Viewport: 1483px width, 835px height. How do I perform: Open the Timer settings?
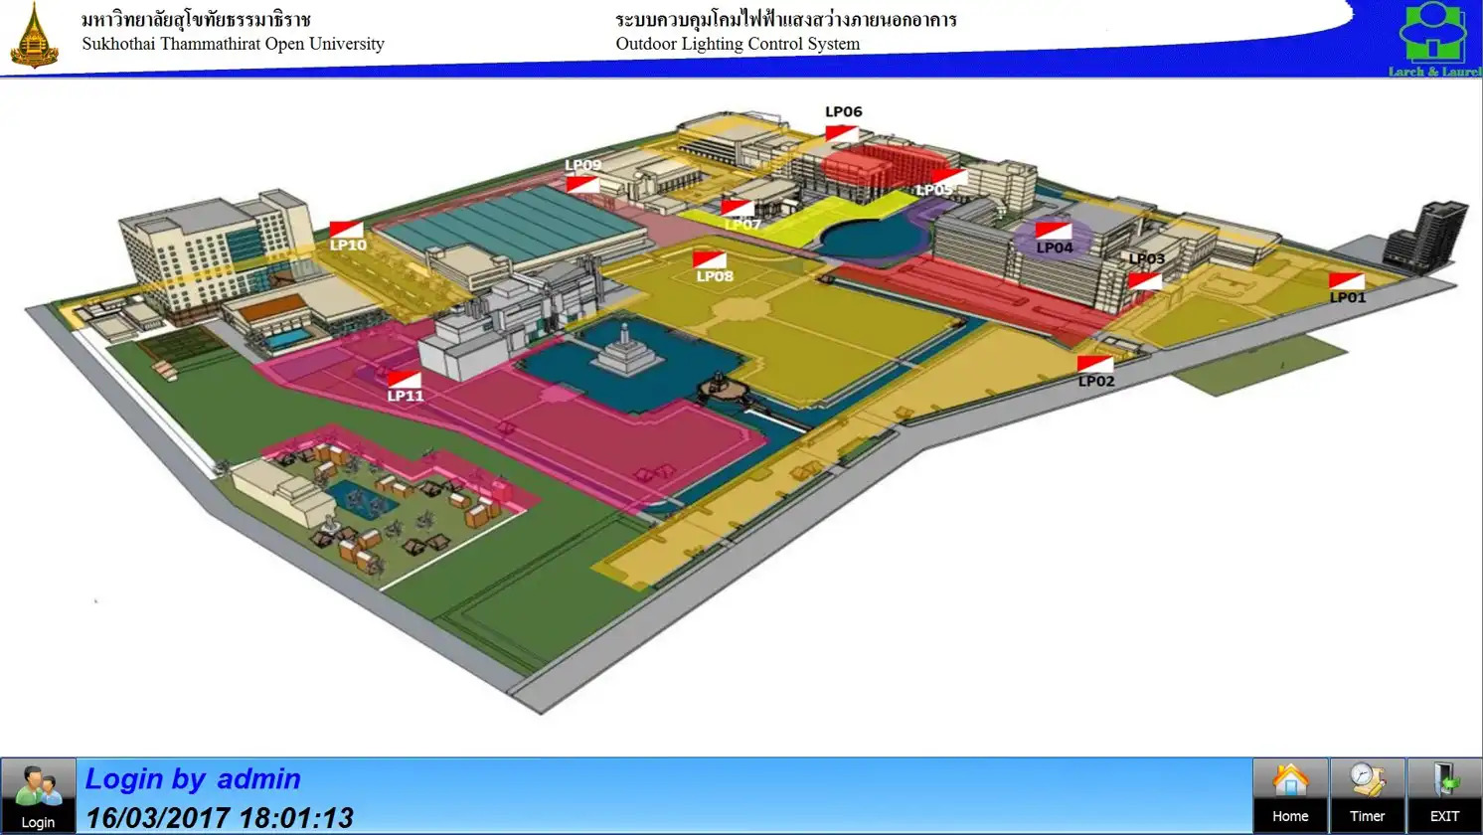click(1367, 795)
